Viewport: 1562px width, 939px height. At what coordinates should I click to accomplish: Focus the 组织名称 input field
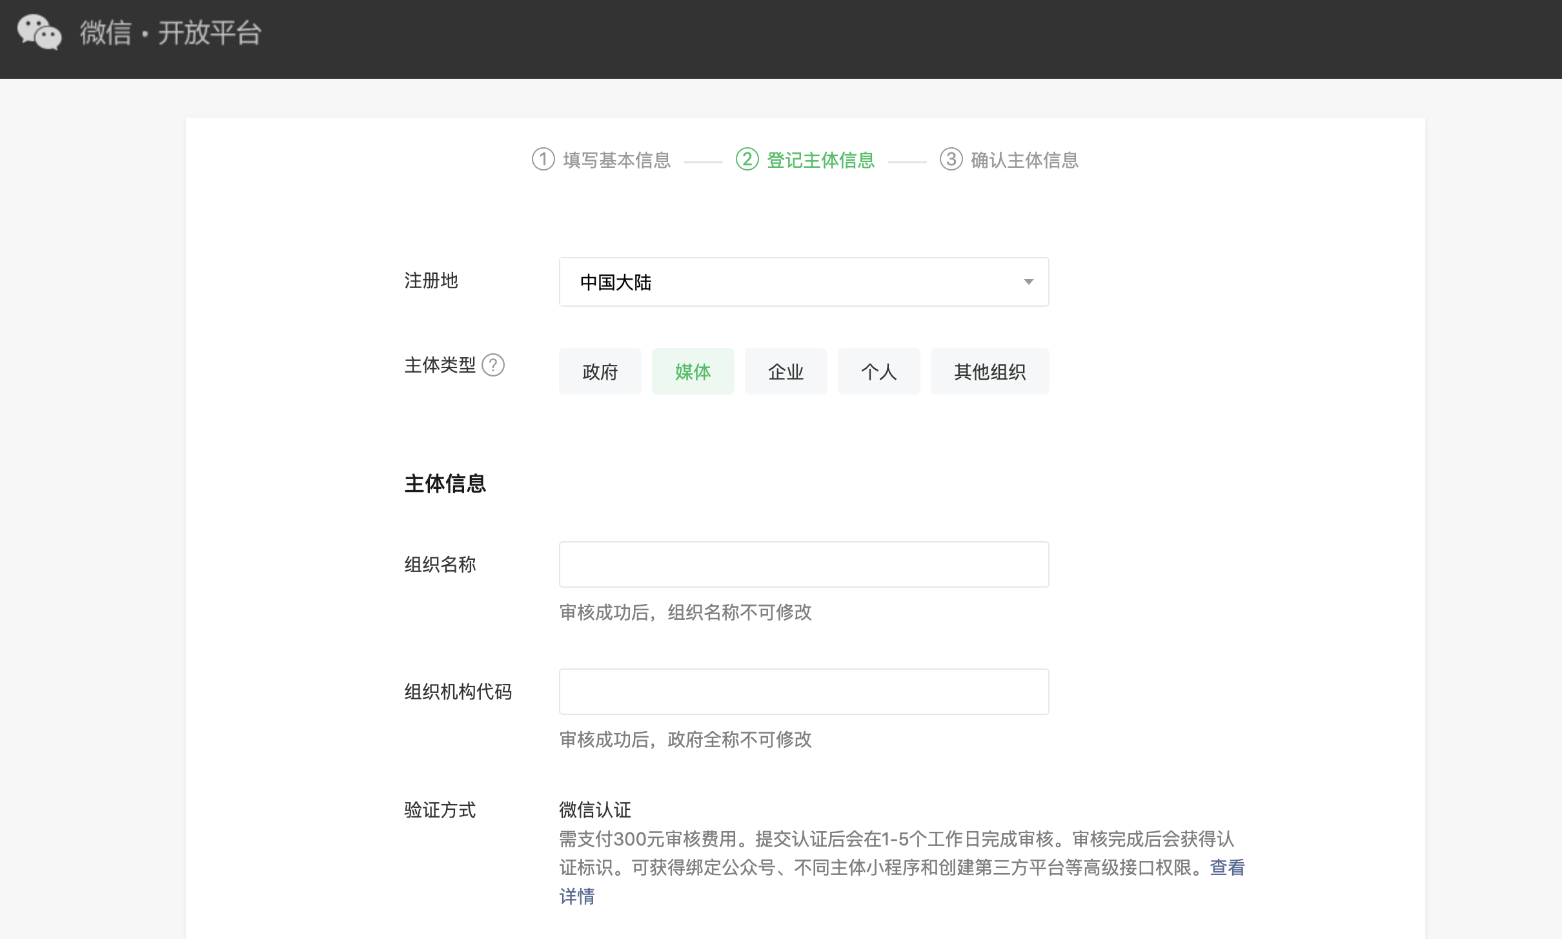804,564
